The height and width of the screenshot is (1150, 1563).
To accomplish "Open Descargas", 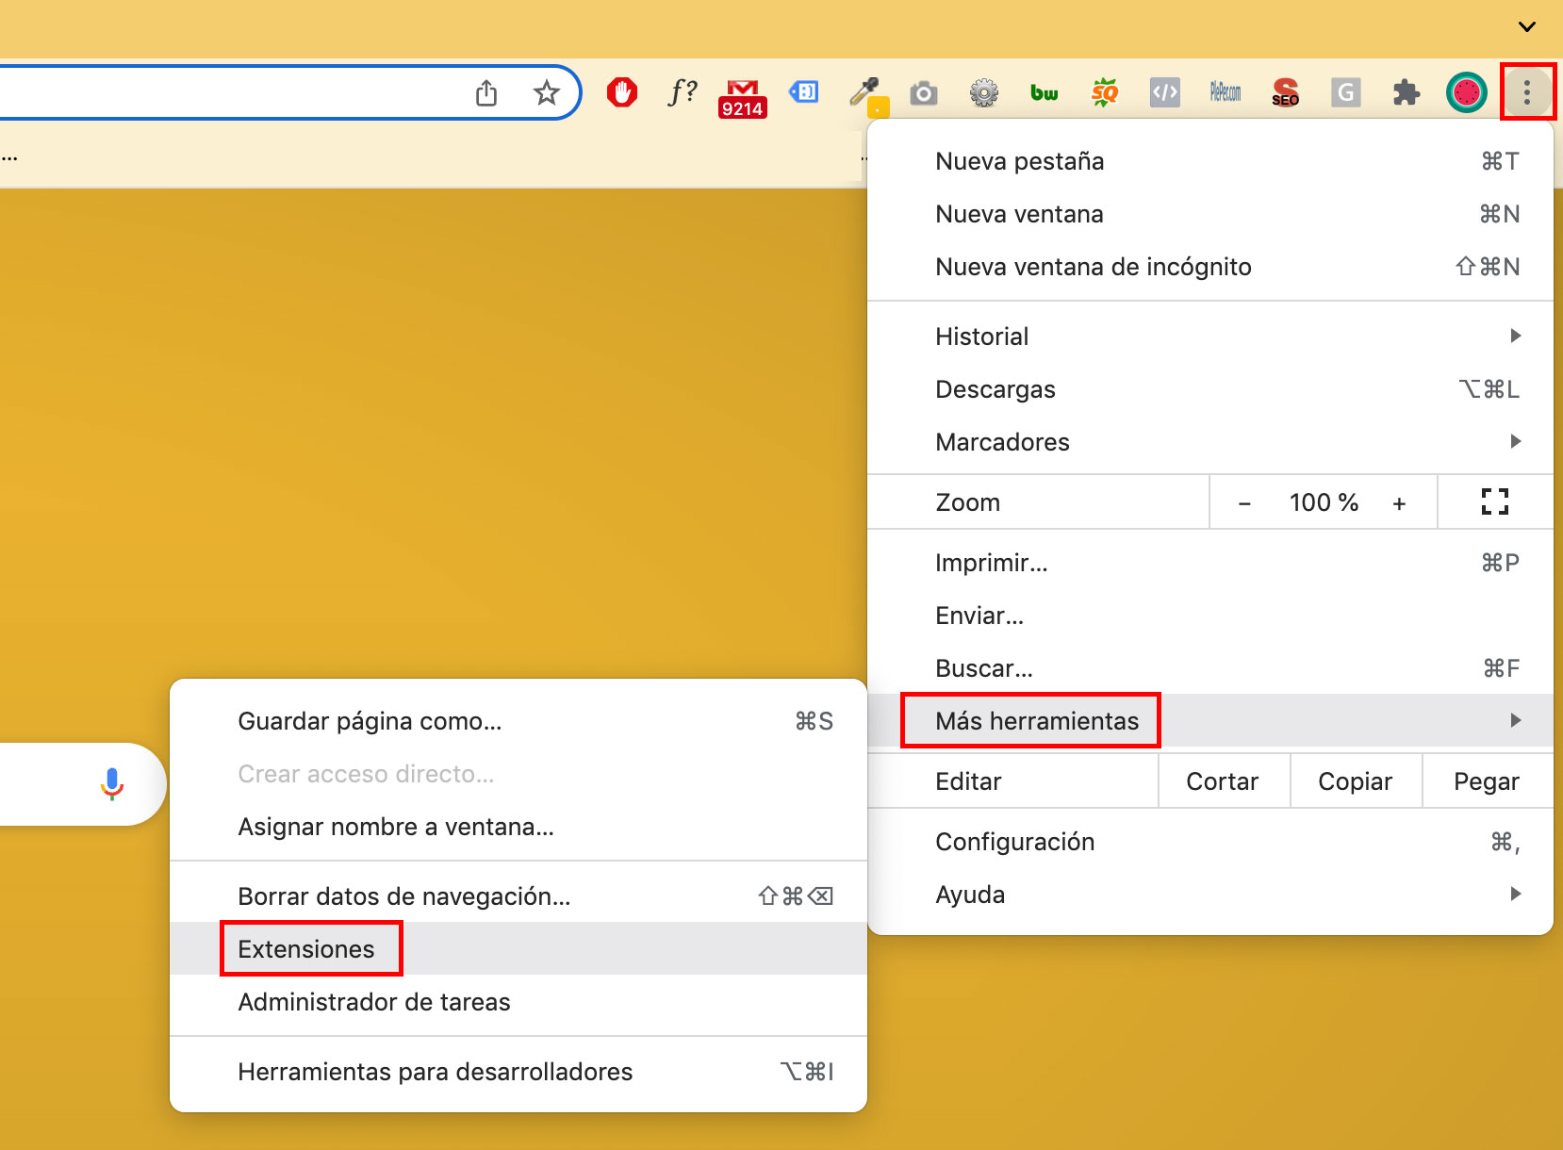I will click(x=1209, y=389).
